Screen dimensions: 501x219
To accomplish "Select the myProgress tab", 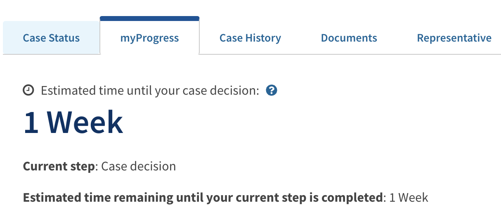I will [149, 38].
